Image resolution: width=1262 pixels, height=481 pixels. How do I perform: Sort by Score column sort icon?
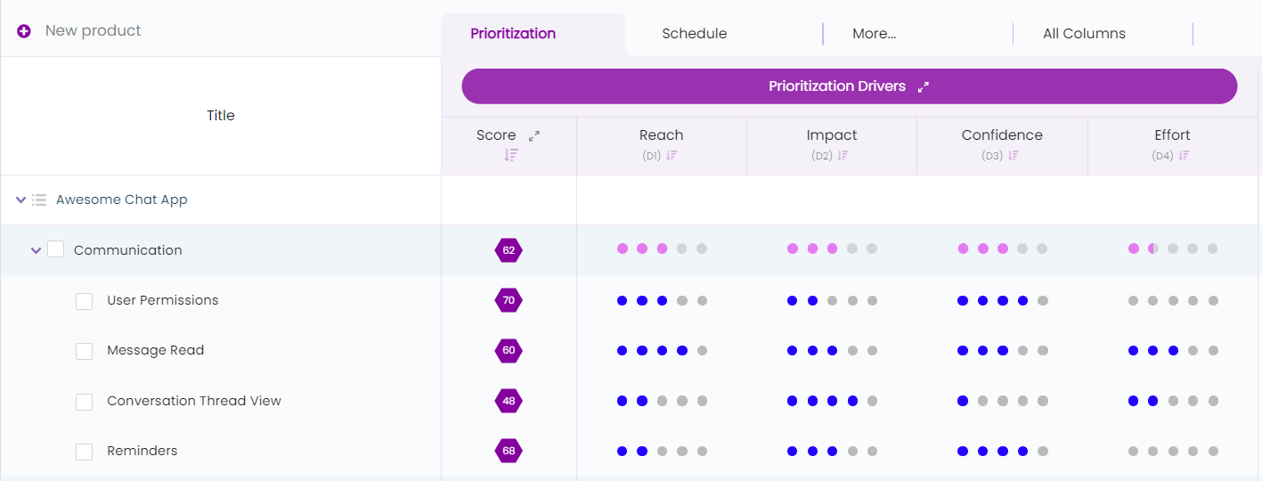(510, 155)
